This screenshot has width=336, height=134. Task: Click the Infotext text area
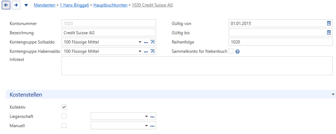pyautogui.click(x=197, y=66)
